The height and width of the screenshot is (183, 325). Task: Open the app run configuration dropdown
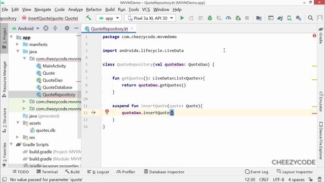click(109, 18)
